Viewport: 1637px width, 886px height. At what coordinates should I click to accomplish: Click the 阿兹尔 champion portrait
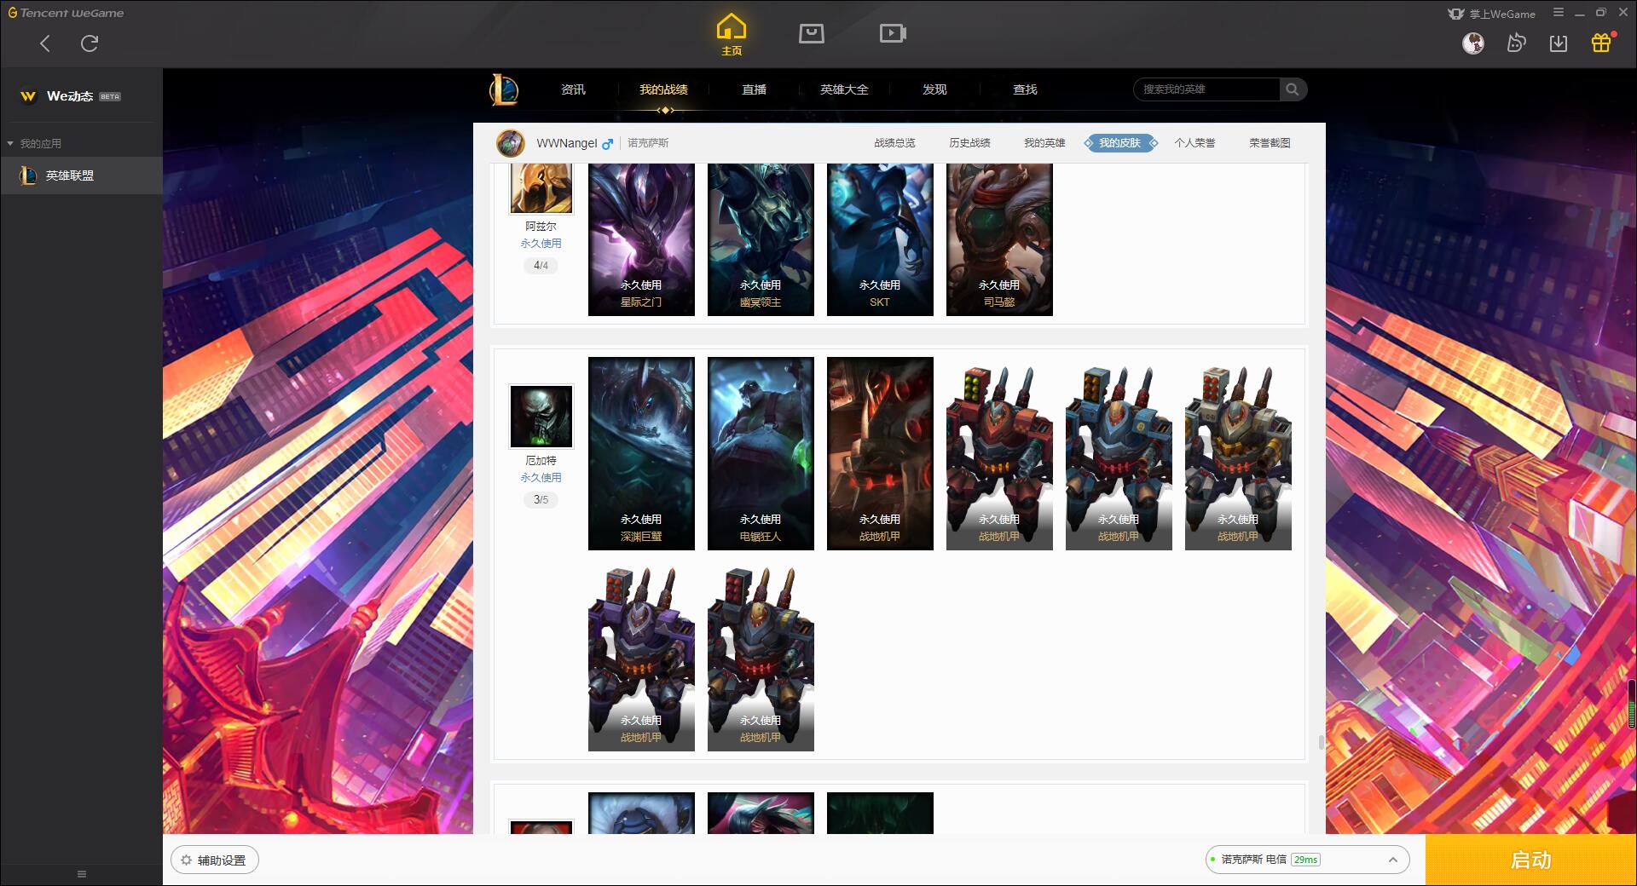pos(541,189)
